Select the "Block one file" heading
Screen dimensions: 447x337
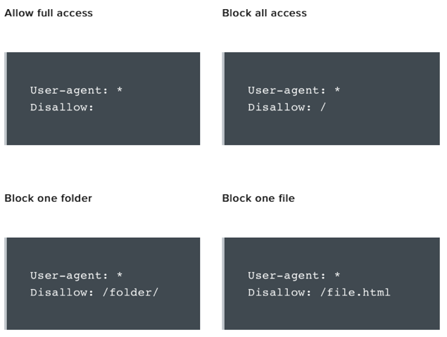(x=258, y=198)
